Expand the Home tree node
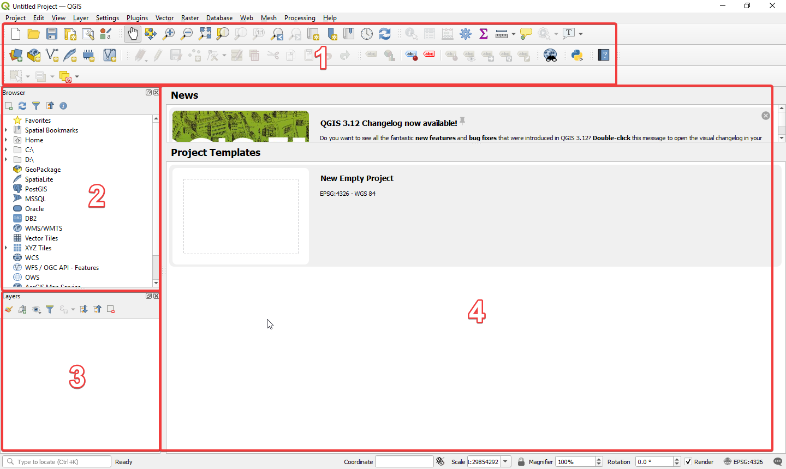 pos(6,140)
